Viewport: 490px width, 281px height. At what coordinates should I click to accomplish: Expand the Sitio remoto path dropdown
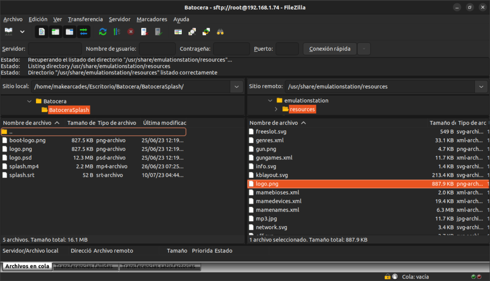pos(481,86)
